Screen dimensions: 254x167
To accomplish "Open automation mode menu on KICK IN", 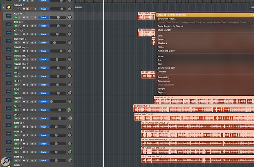I will pyautogui.click(x=43, y=17).
